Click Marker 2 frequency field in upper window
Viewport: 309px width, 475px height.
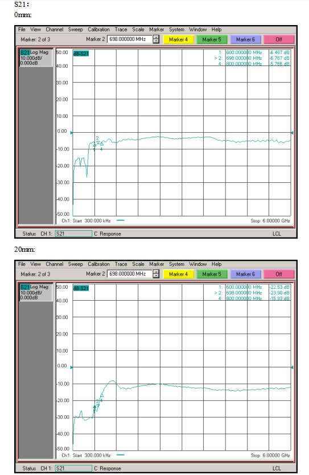pyautogui.click(x=130, y=39)
